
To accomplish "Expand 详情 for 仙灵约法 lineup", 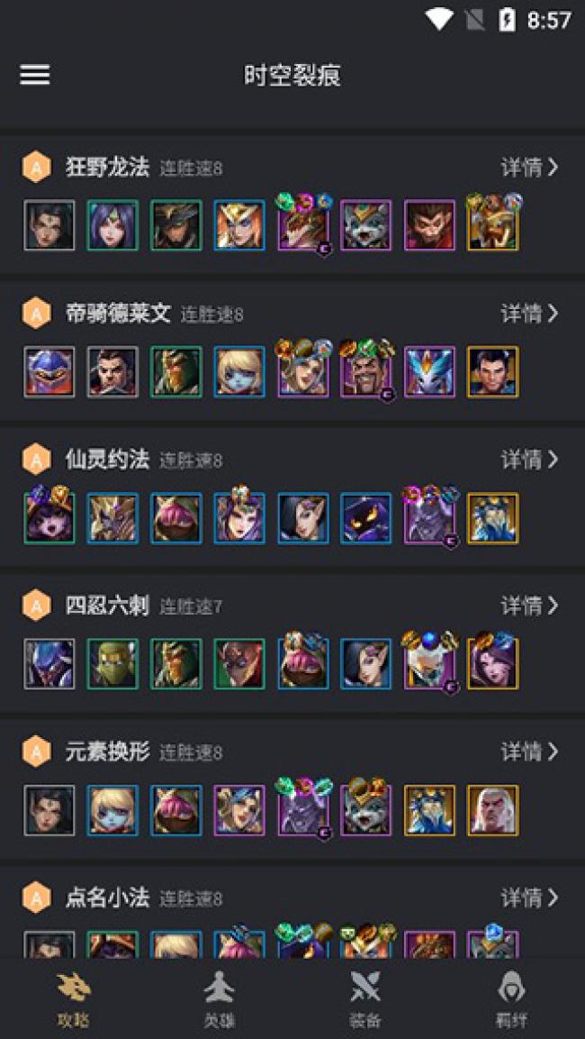I will pos(530,460).
